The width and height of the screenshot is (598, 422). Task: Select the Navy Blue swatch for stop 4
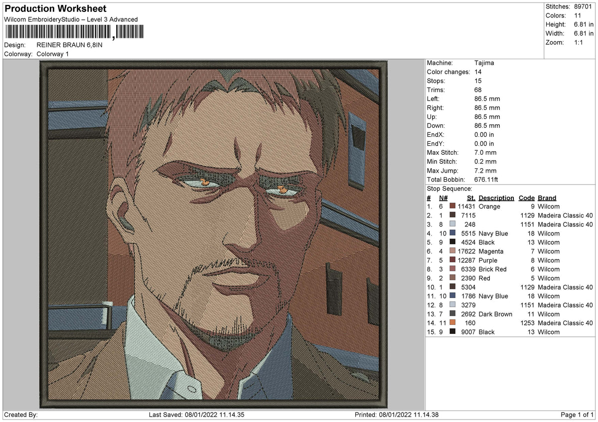[452, 233]
